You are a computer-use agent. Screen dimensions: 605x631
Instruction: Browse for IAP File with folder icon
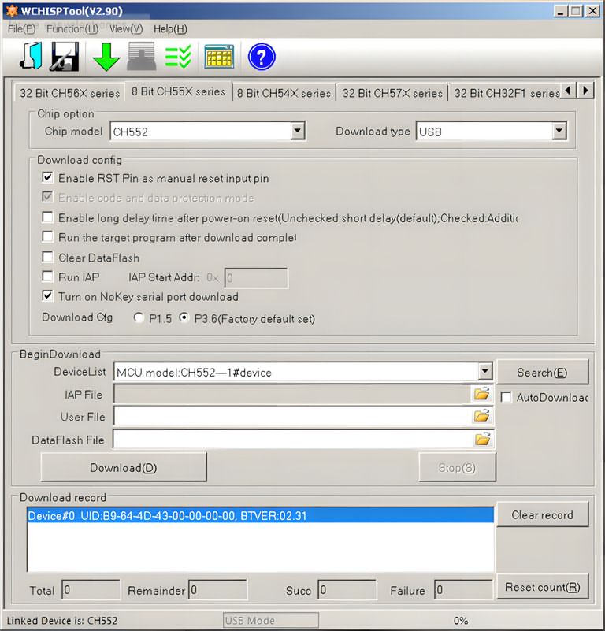click(x=482, y=394)
